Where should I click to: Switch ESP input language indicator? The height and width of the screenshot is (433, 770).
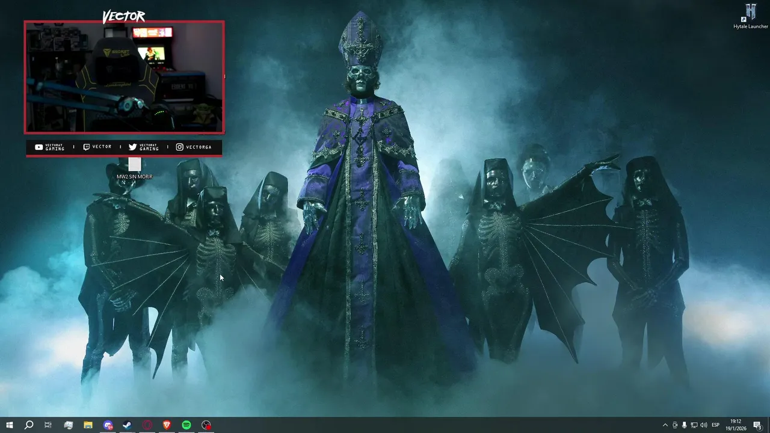pyautogui.click(x=716, y=425)
